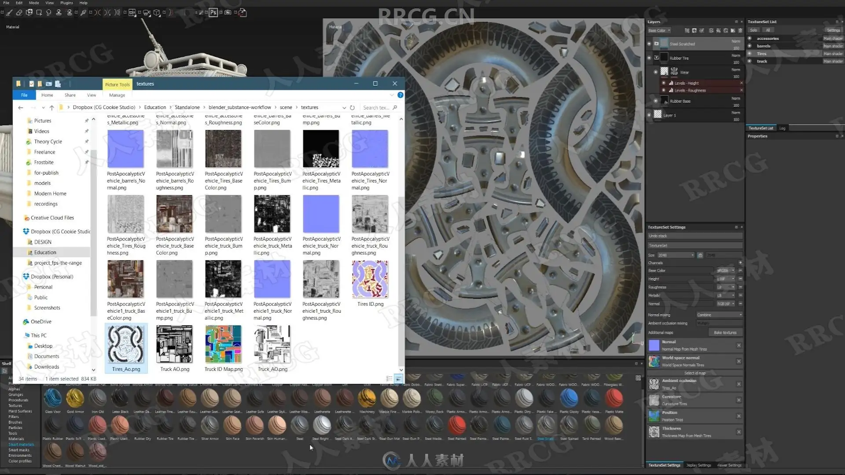Screen dimensions: 845x475
Task: Open the Plugins menu
Action: 66,3
